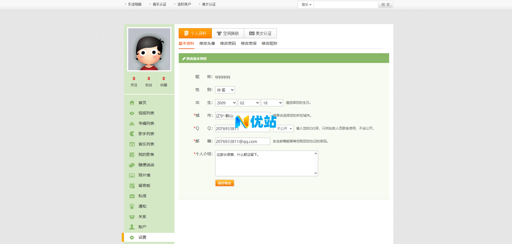Open the 性别 gender dropdown

pyautogui.click(x=225, y=90)
